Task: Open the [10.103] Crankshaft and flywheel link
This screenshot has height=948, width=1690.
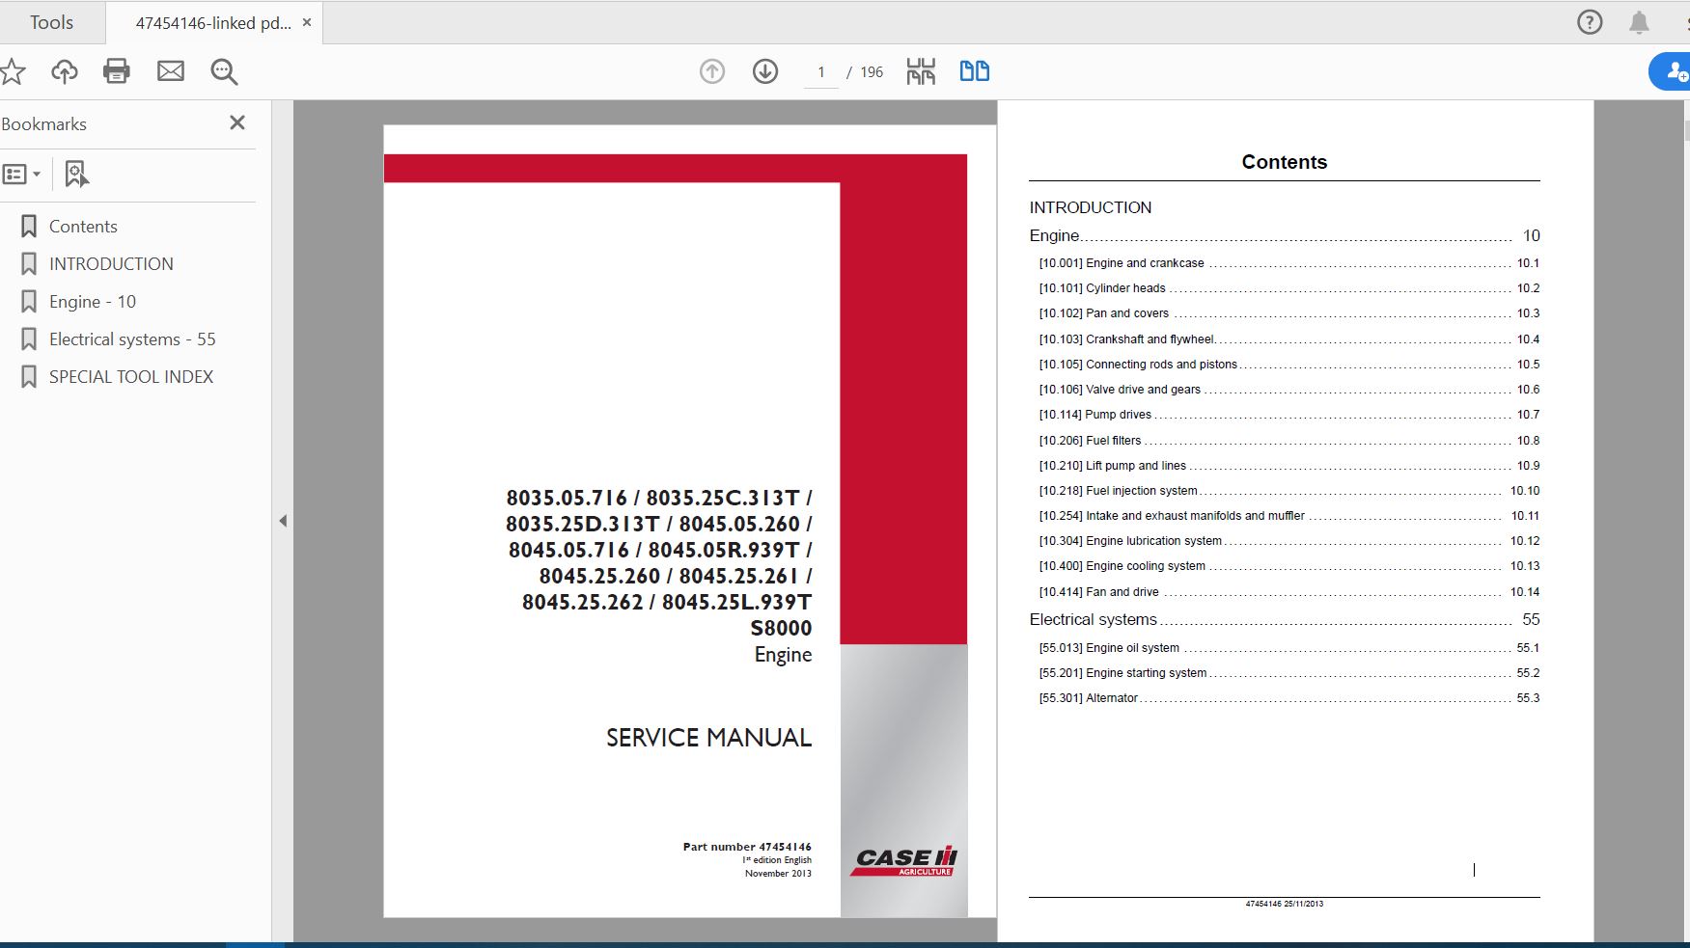Action: point(1289,339)
